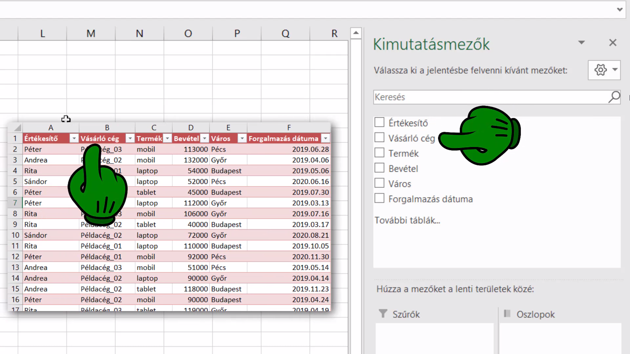This screenshot has width=630, height=354.
Task: Click the Szűrők funnel icon
Action: pyautogui.click(x=383, y=314)
